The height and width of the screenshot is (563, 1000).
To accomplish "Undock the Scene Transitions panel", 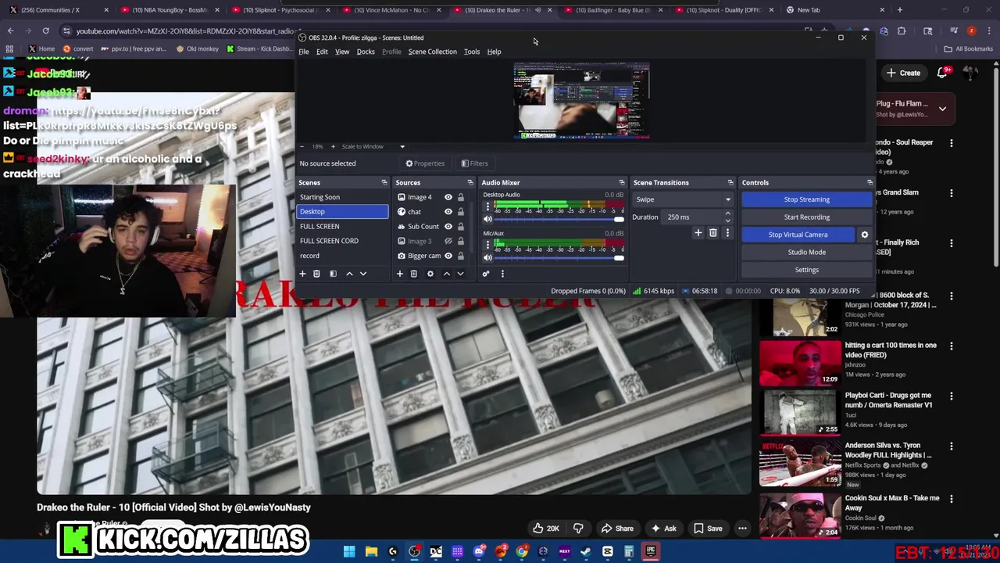I will (730, 183).
